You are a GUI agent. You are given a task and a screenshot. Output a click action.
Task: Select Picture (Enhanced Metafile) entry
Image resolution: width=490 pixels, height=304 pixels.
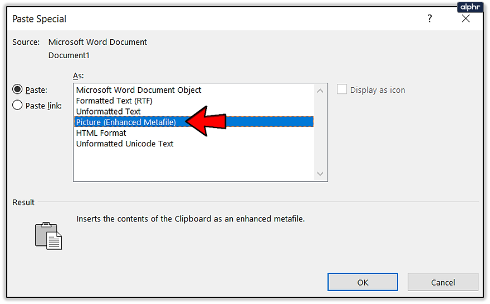[x=126, y=122]
